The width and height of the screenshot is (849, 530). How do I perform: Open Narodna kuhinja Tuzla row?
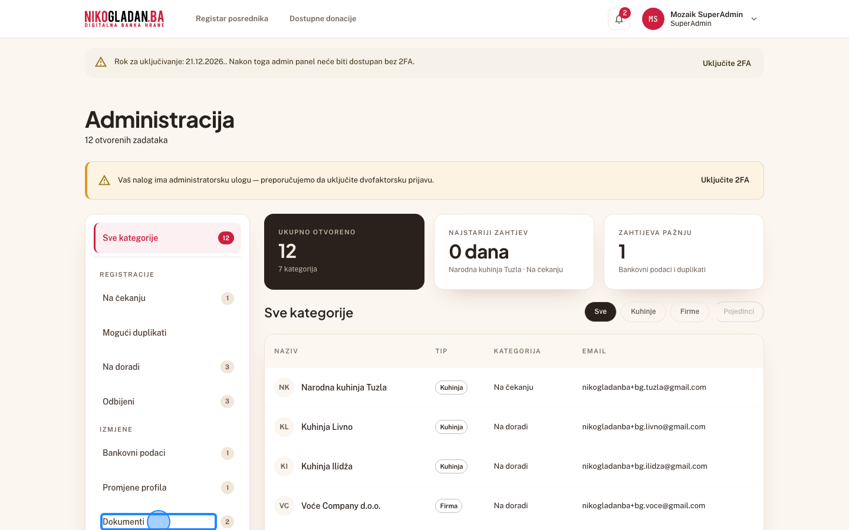pyautogui.click(x=514, y=387)
